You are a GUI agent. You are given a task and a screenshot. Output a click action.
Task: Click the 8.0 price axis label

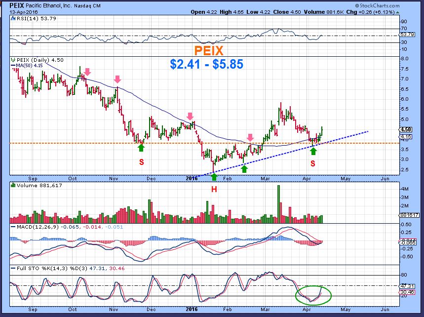point(405,59)
